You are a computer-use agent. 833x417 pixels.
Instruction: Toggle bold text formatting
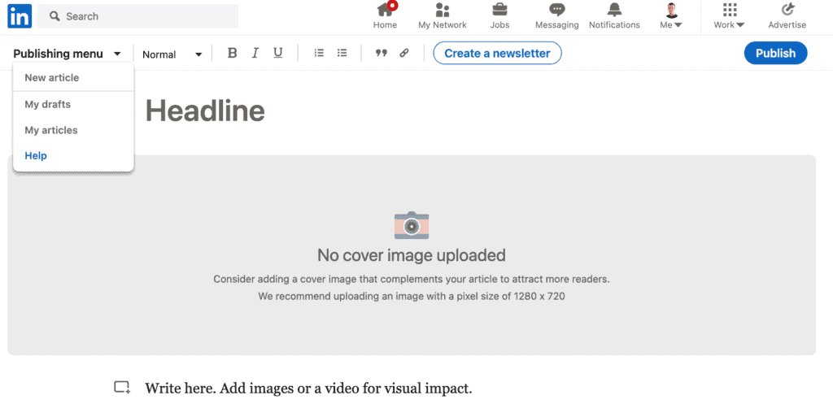[232, 54]
